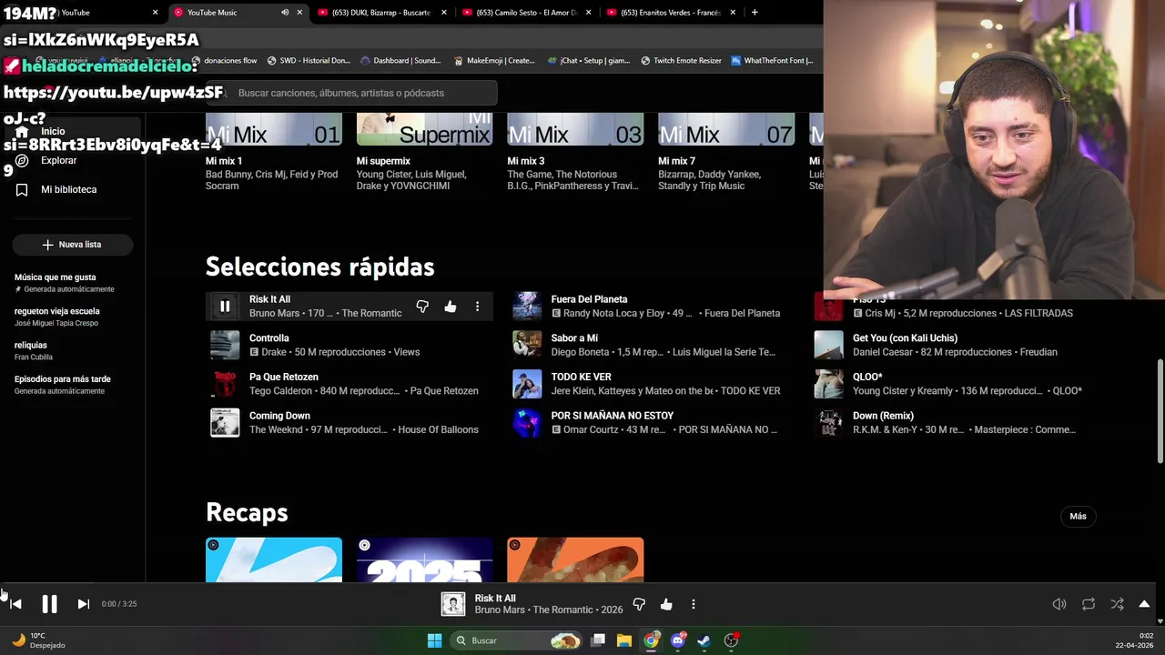Click scrollbar down arrow at bottom right

pos(1160,621)
